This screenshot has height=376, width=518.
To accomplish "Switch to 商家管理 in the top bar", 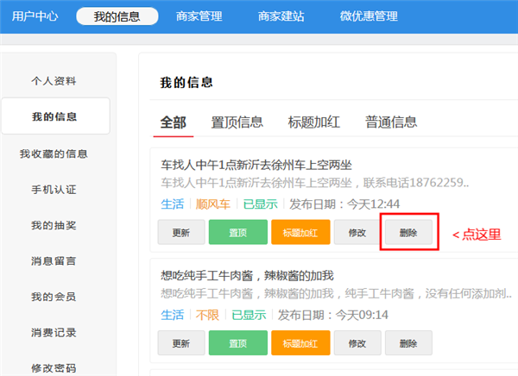I will (x=198, y=16).
